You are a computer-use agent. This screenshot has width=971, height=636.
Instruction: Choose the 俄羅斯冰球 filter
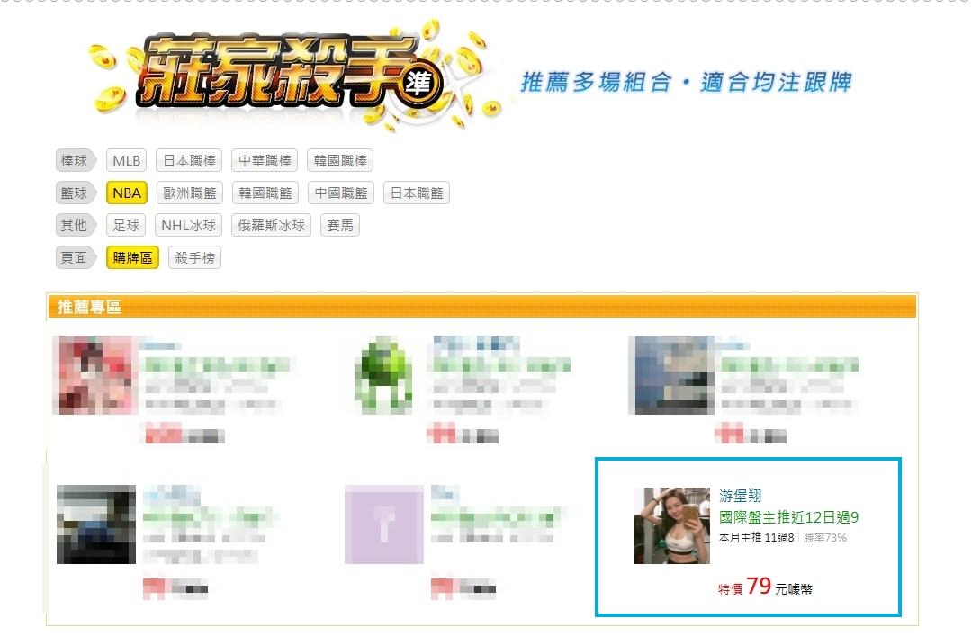tap(271, 225)
